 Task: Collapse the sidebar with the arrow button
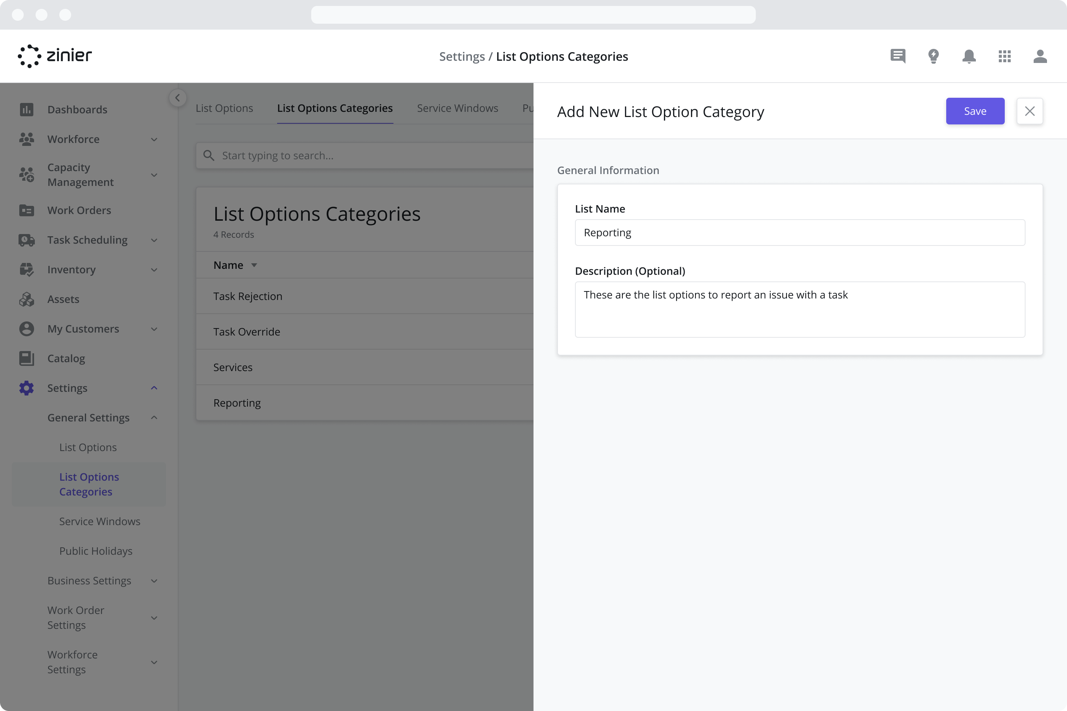(x=177, y=97)
